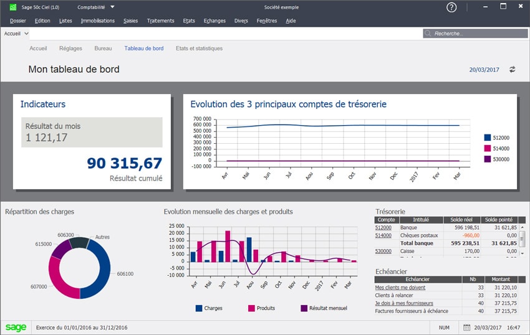Open Je dois à mes fournisseurs link
Image resolution: width=530 pixels, height=335 pixels.
[404, 303]
